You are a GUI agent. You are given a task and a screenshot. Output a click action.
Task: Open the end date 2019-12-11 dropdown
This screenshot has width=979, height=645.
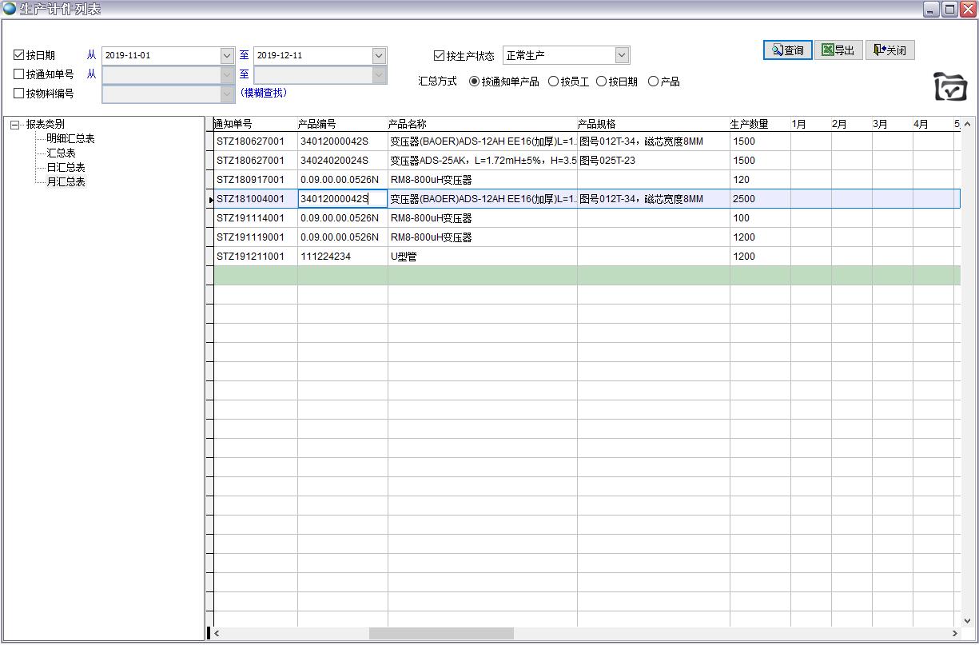pos(379,55)
